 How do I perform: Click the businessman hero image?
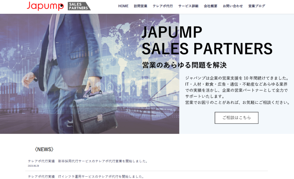(90, 74)
